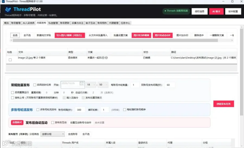Open 代理管理 tab
The image size is (244, 148).
pyautogui.click(x=114, y=23)
